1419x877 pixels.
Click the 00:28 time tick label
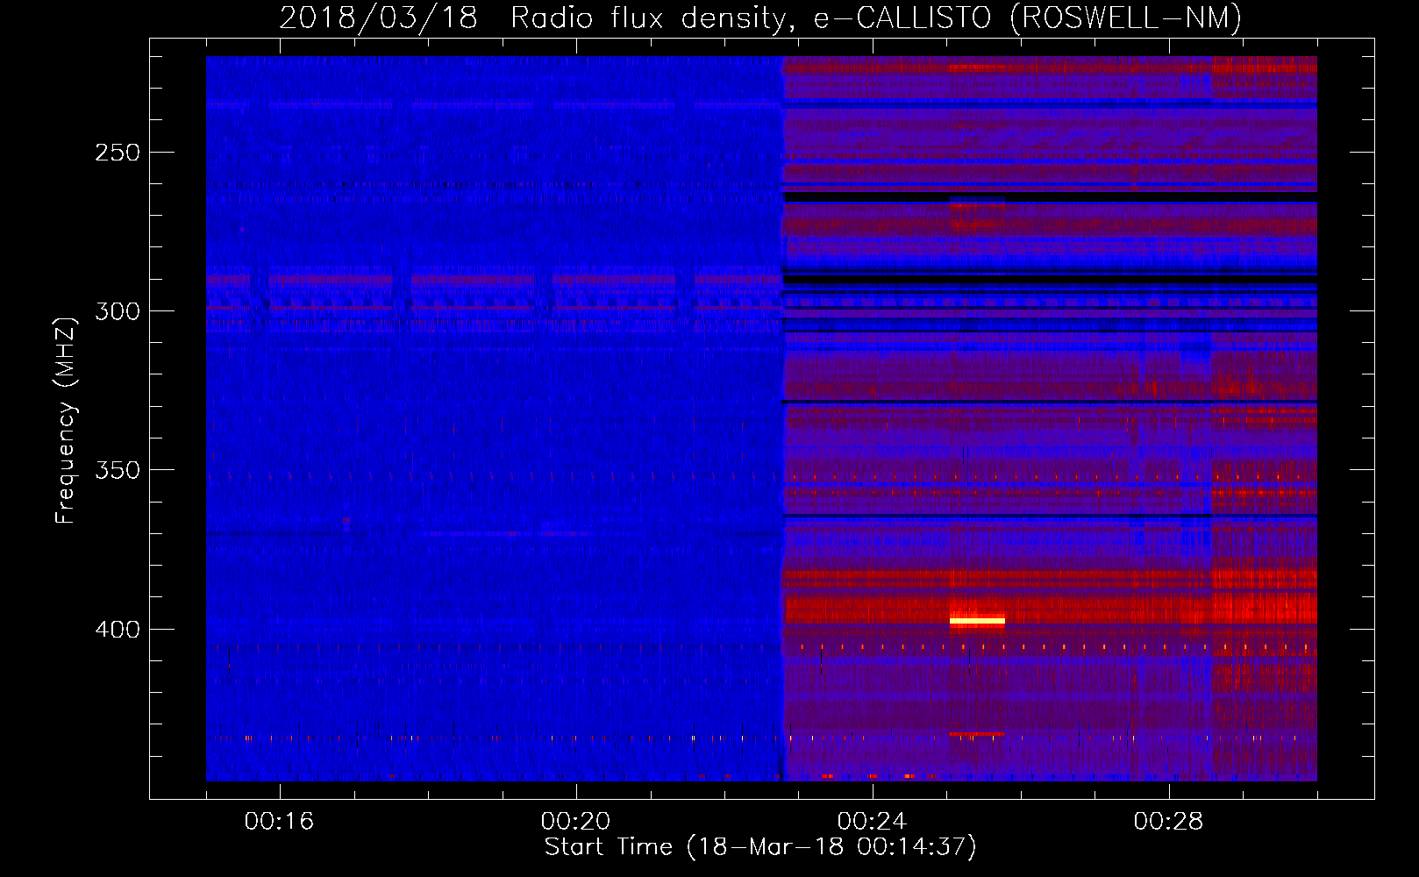[1168, 821]
